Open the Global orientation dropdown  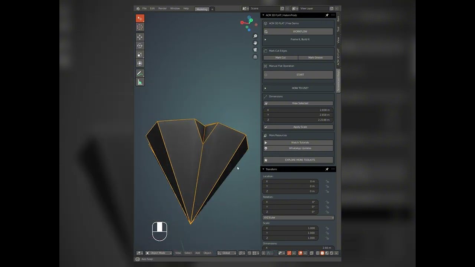[227, 253]
